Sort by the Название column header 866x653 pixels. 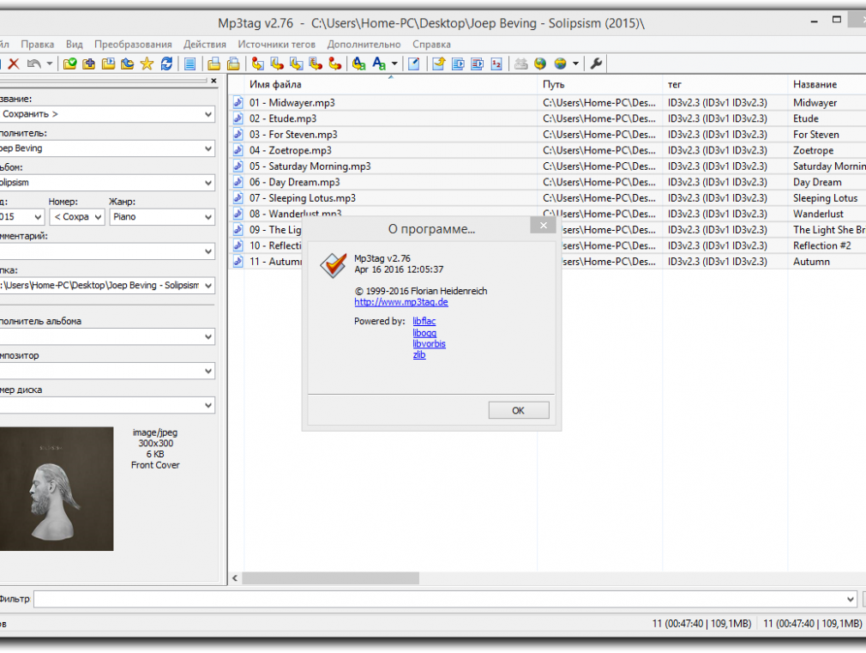tap(827, 85)
